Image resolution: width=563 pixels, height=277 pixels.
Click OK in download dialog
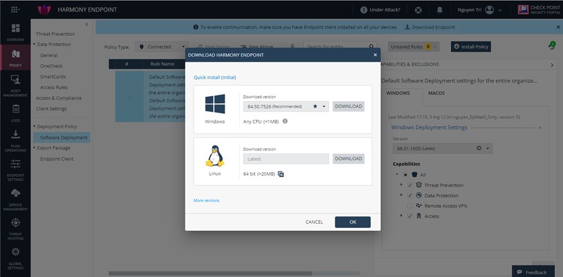(353, 222)
